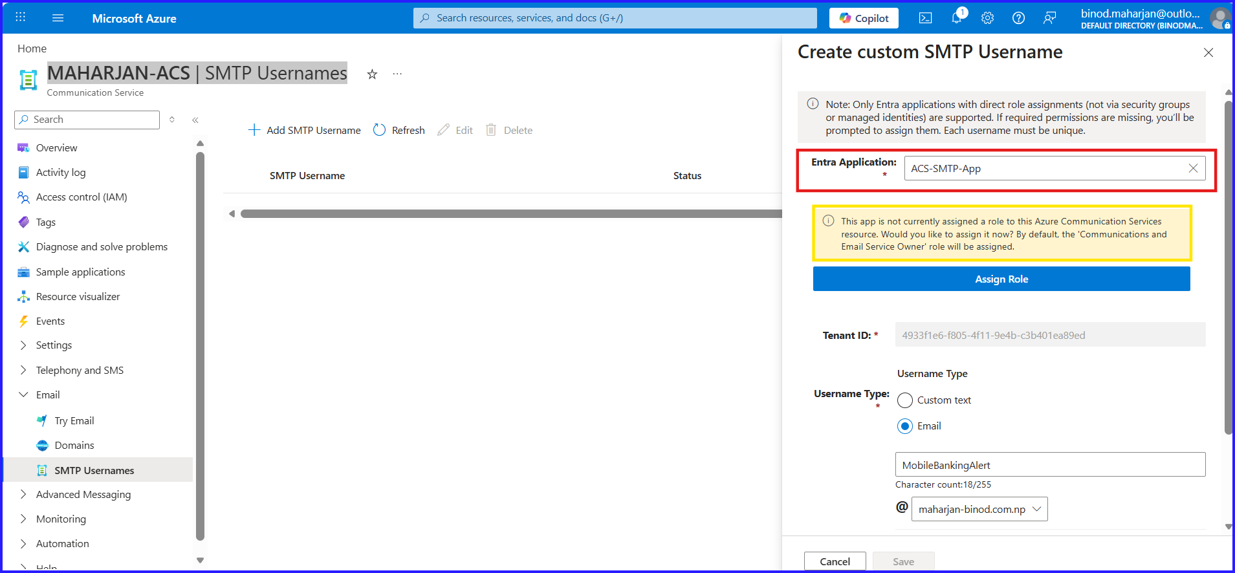Open the Azure app launcher grid icon
The height and width of the screenshot is (573, 1235).
click(20, 17)
